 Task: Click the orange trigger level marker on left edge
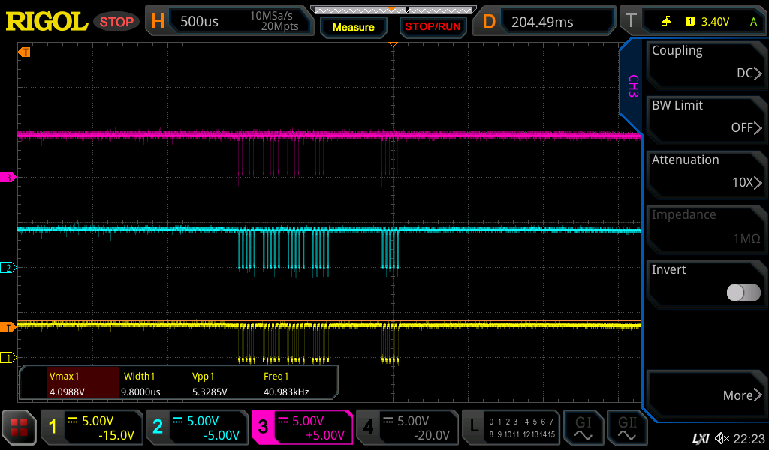pos(8,327)
